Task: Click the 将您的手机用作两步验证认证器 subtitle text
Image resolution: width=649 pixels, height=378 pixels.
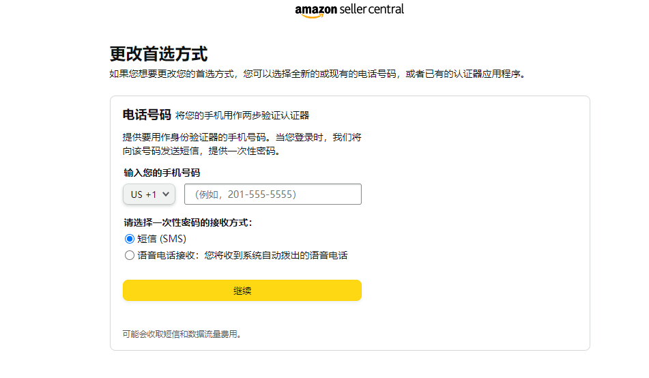Action: coord(242,115)
